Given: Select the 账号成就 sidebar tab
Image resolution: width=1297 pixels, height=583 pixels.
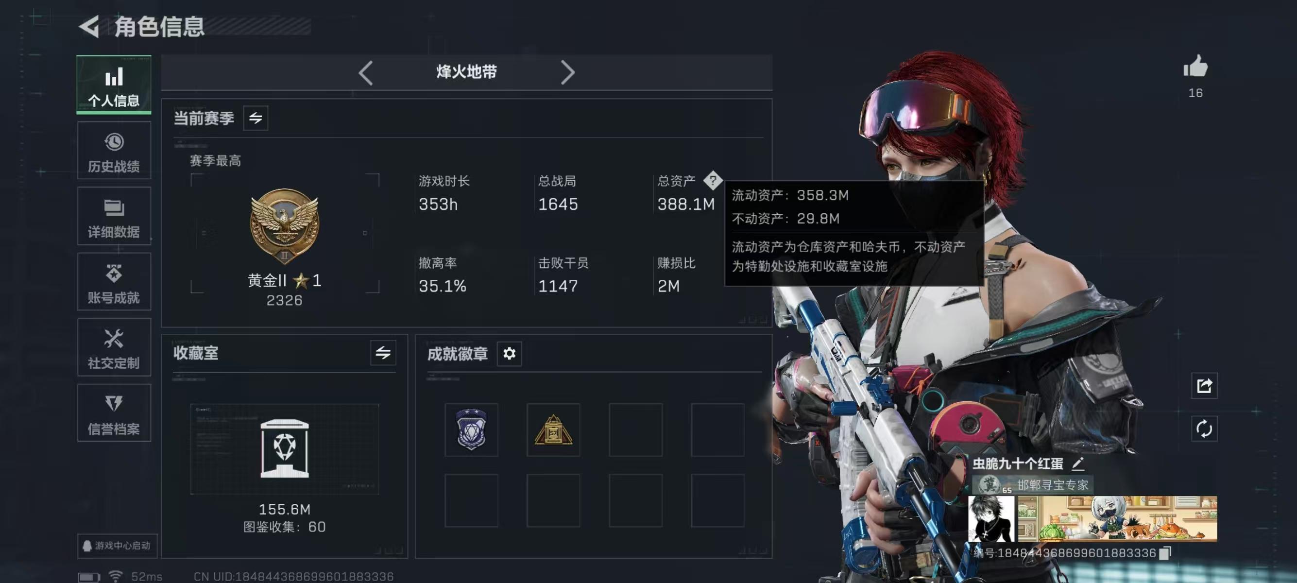Looking at the screenshot, I should click(114, 282).
